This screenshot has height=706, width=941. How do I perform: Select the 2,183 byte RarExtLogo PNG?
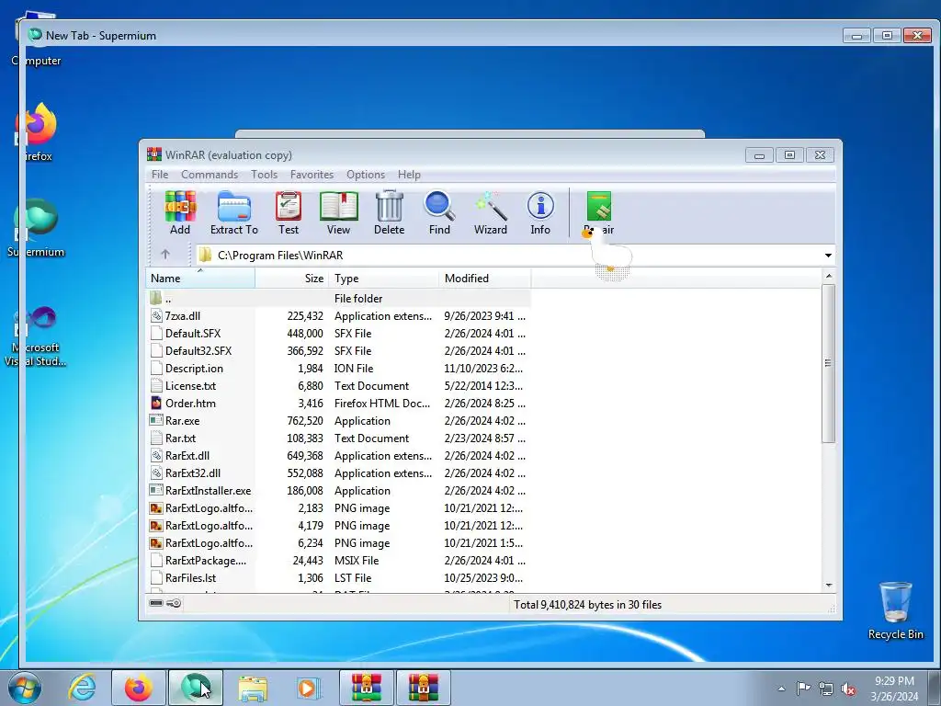(x=338, y=507)
